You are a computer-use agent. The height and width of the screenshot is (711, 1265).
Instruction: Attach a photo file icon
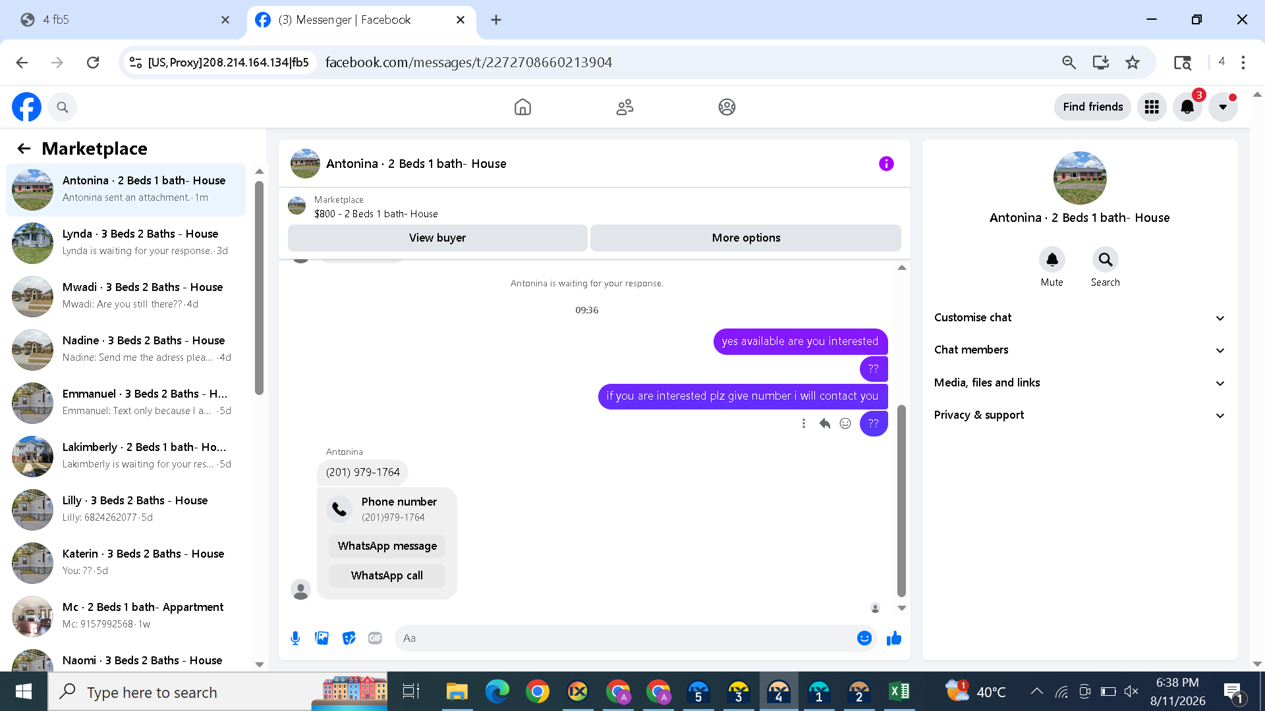click(x=322, y=638)
